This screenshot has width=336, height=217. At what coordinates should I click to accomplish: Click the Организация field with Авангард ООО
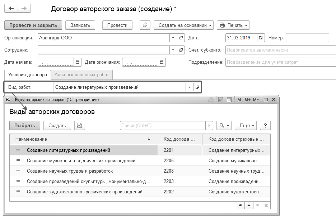click(x=104, y=38)
